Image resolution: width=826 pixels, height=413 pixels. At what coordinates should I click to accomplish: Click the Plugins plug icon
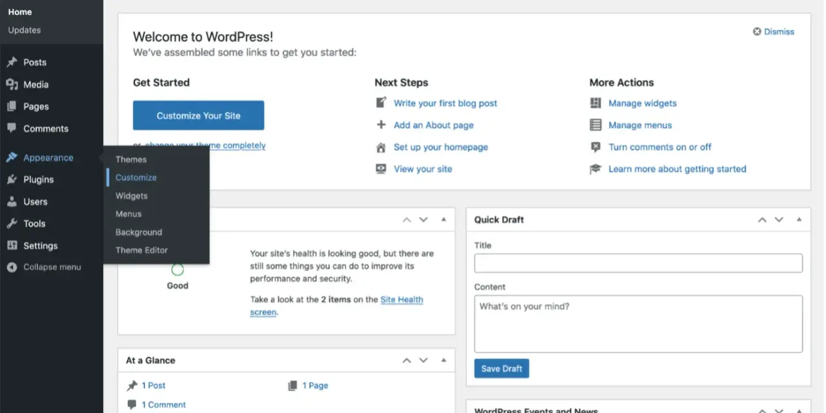click(12, 179)
